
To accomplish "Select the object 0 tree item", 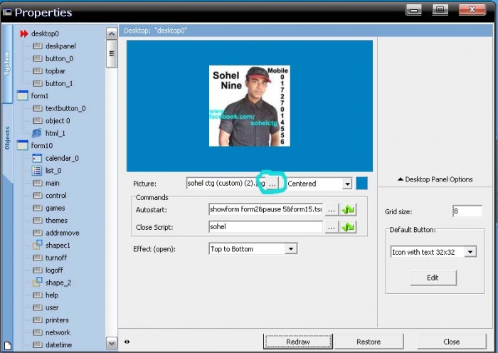I will (58, 121).
